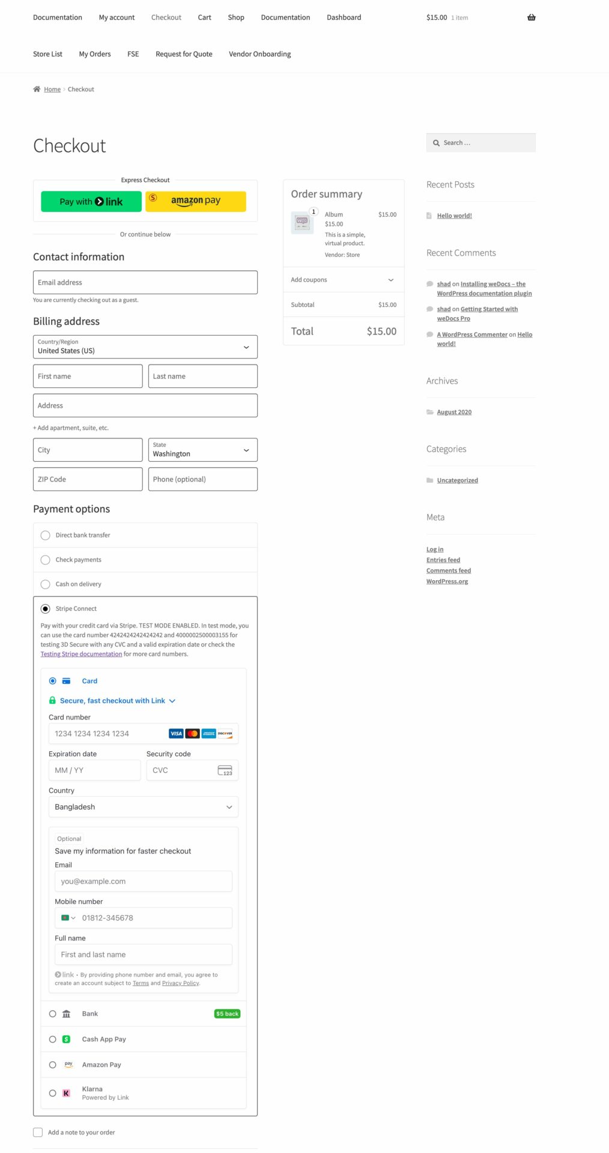609x1153 pixels.
Task: Select Check payments option
Action: click(45, 560)
